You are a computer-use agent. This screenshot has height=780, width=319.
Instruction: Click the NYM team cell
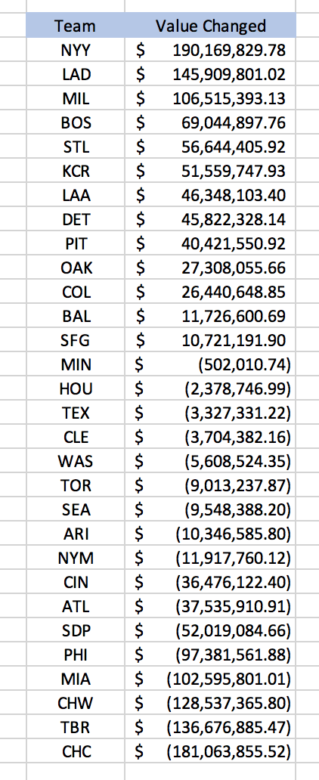tap(76, 558)
